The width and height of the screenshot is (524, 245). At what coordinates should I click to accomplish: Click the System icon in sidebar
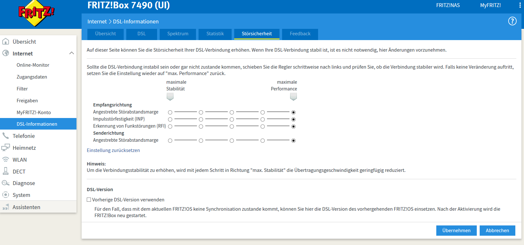point(5,195)
